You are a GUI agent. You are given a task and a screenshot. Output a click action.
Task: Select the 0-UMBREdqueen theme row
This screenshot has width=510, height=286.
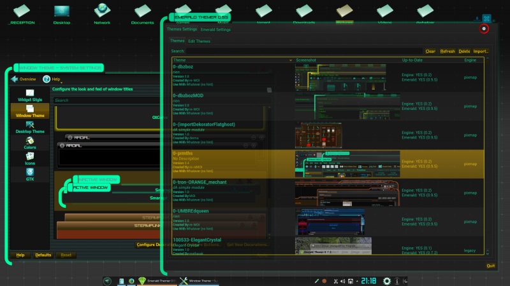point(328,222)
